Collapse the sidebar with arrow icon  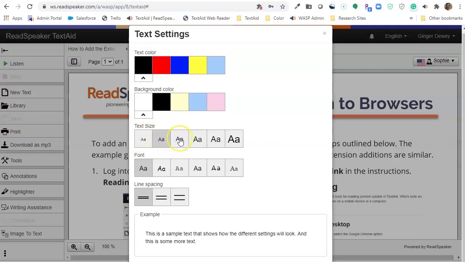(5, 51)
